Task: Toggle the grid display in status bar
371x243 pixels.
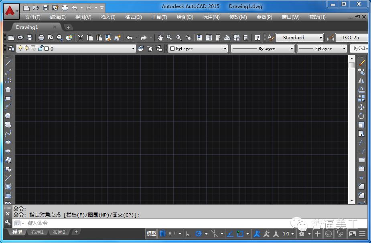Action: [x=162, y=233]
